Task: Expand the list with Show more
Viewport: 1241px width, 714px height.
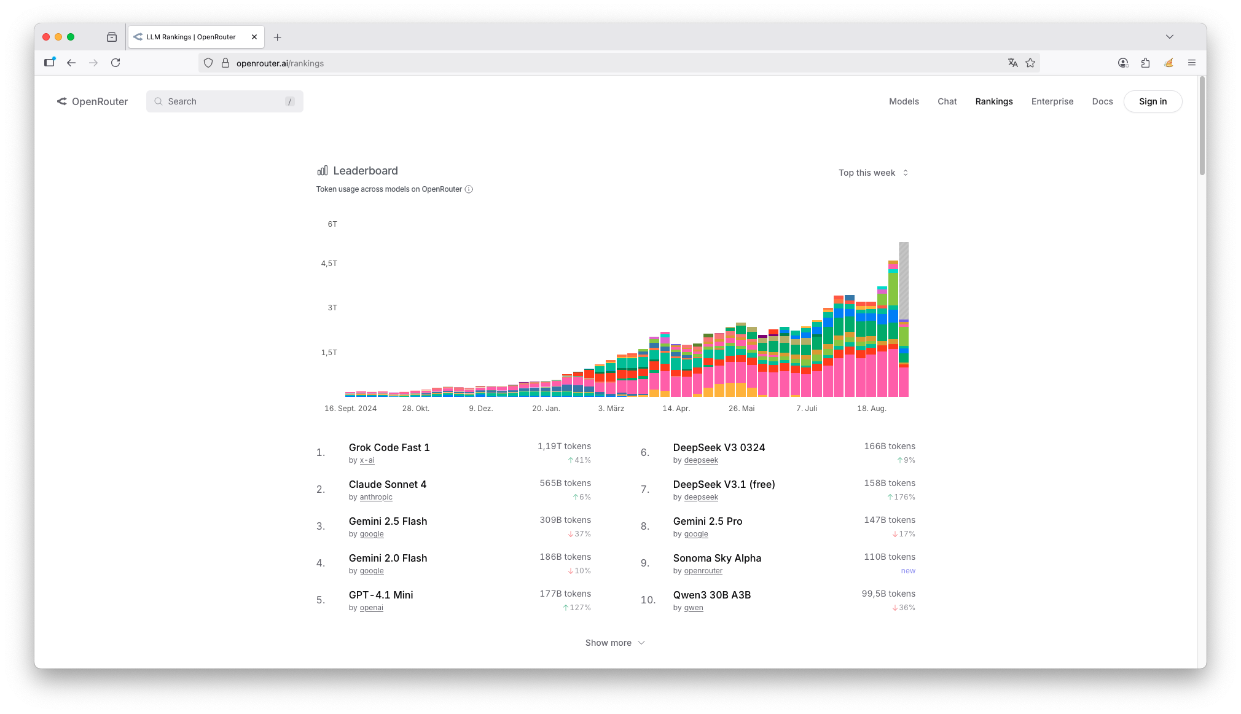Action: (x=614, y=643)
